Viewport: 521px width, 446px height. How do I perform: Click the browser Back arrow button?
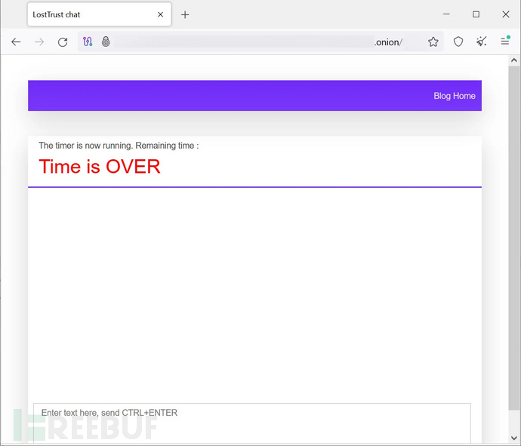(16, 42)
